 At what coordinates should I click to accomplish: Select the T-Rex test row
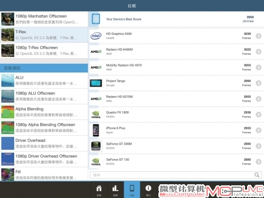click(44, 35)
